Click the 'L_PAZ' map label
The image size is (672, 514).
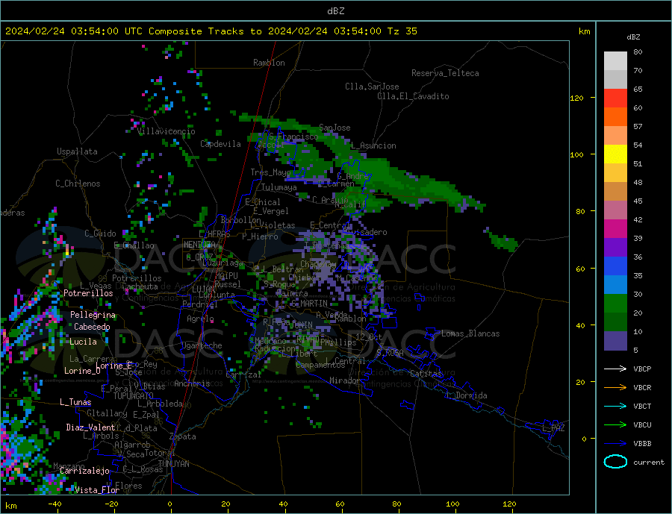[x=553, y=428]
